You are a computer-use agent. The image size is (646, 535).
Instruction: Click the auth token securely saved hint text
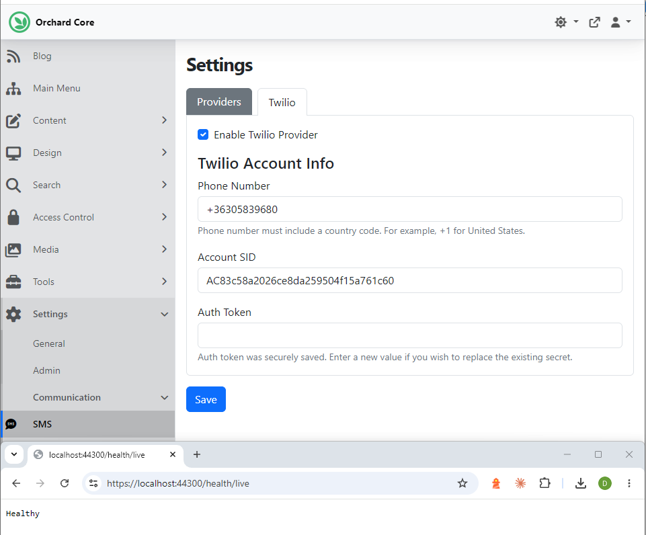pyautogui.click(x=385, y=357)
